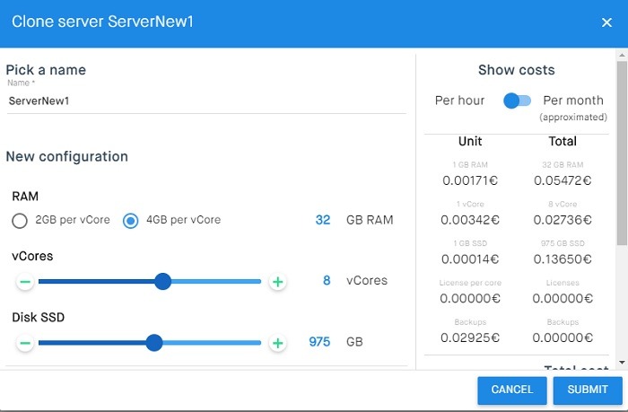Click the SUBMIT button
The image size is (628, 412).
(x=588, y=390)
